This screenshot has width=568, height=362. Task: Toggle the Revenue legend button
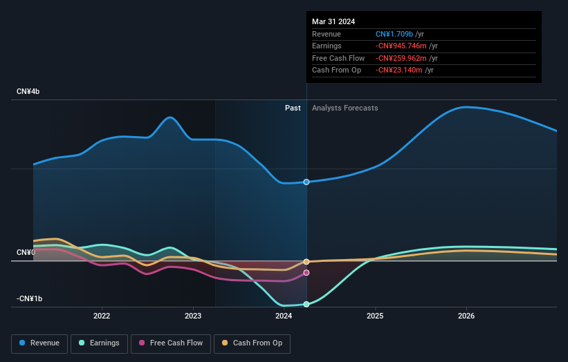point(39,343)
